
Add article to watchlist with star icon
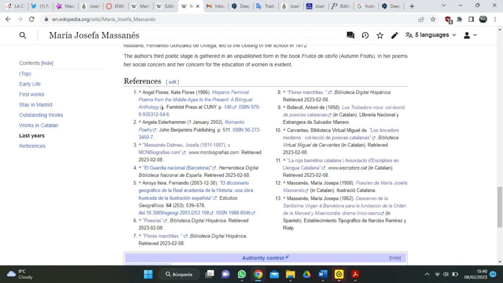[380, 35]
